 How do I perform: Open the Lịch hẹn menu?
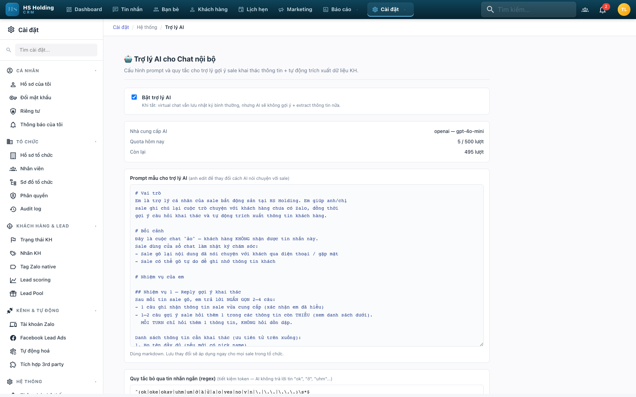253,10
